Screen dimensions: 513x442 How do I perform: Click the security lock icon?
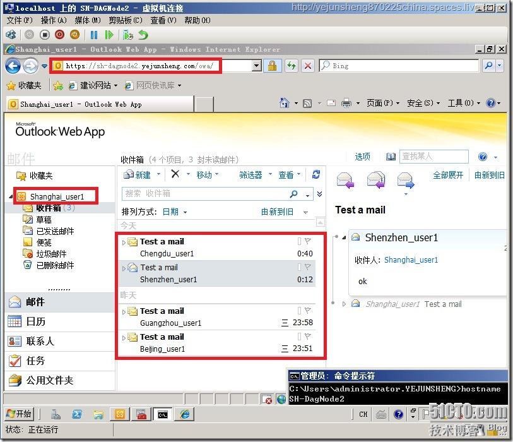pyautogui.click(x=272, y=66)
